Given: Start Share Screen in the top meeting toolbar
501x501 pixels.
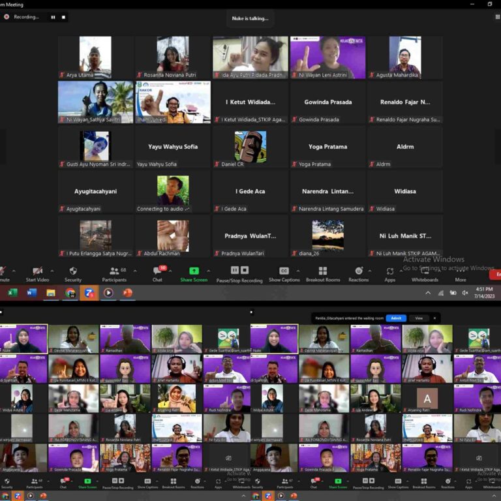Looking at the screenshot, I should point(194,274).
